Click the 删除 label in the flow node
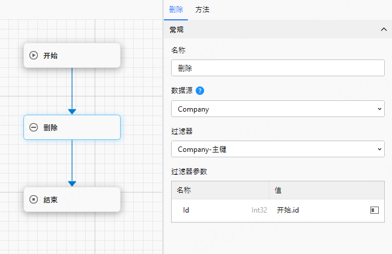This screenshot has width=392, height=254. point(50,127)
